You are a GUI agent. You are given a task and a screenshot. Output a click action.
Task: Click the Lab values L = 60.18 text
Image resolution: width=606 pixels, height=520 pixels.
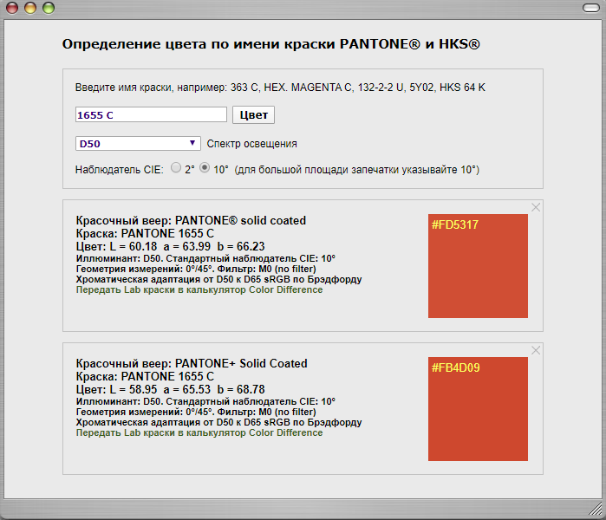click(x=171, y=246)
